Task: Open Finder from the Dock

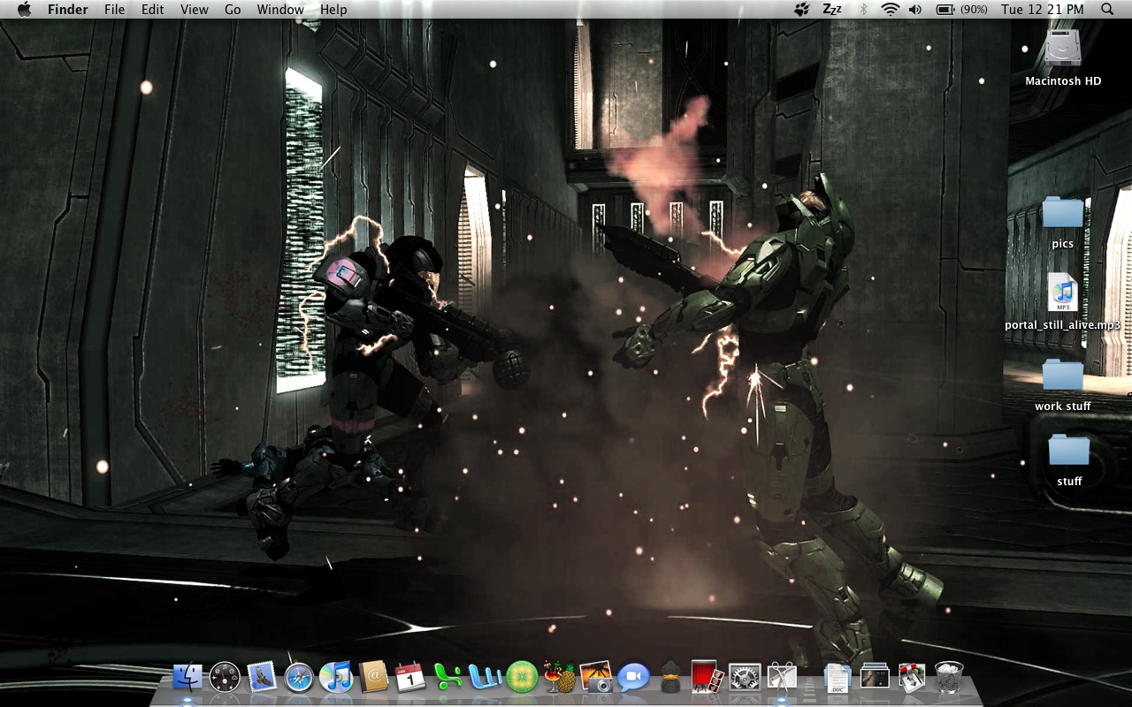Action: 187,678
